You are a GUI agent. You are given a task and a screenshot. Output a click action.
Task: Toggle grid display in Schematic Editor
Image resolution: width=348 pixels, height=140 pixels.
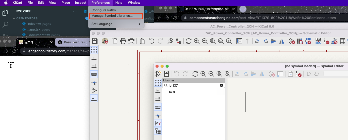(94, 50)
